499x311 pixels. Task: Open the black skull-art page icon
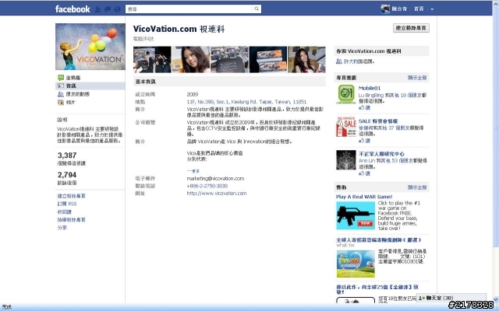[x=346, y=160]
